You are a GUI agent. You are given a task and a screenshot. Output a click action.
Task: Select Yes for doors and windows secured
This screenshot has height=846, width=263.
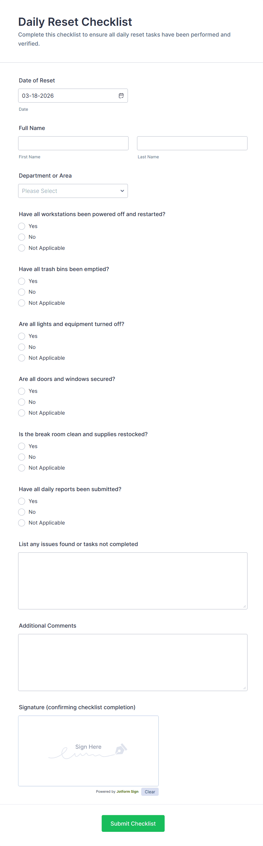click(22, 391)
